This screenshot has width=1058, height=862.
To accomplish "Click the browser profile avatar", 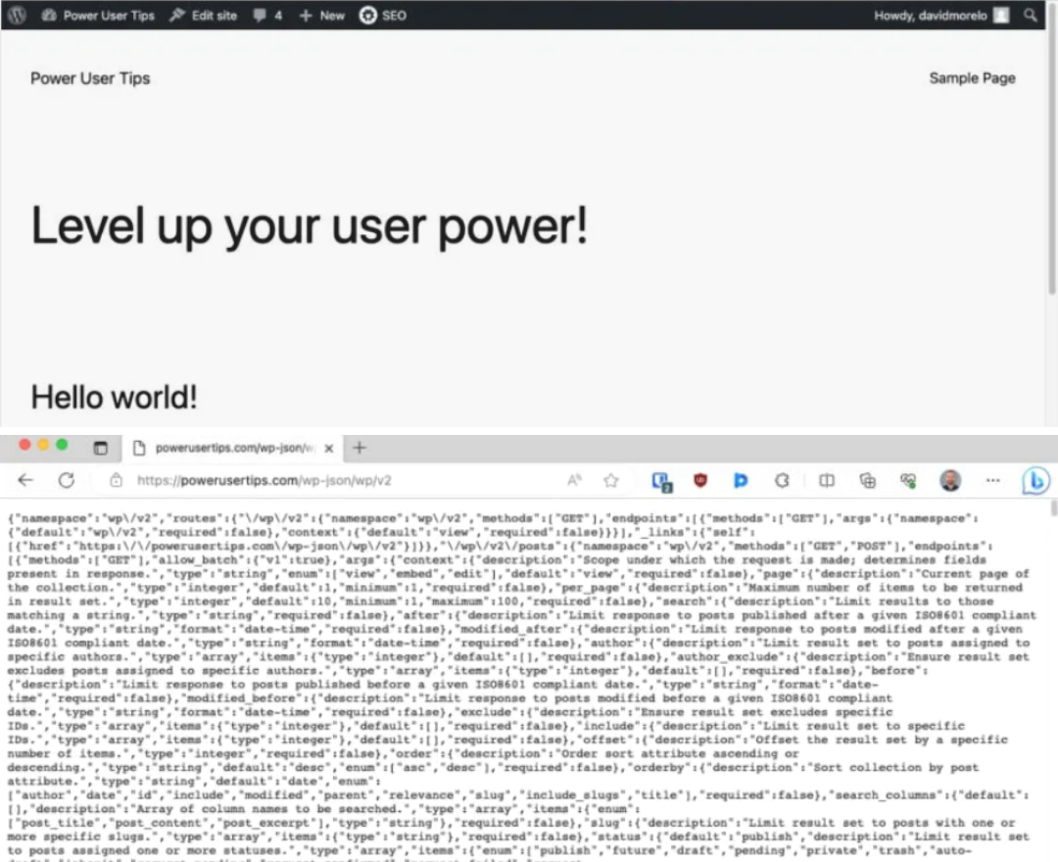I will pos(949,480).
